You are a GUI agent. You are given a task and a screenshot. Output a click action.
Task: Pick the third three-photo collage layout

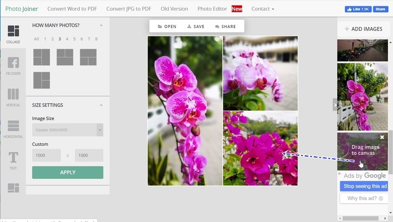pos(88,57)
